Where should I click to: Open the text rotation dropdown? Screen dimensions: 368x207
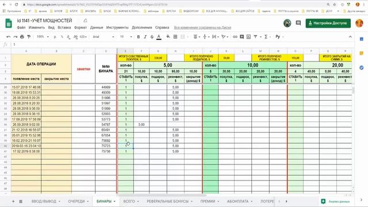tap(225, 37)
